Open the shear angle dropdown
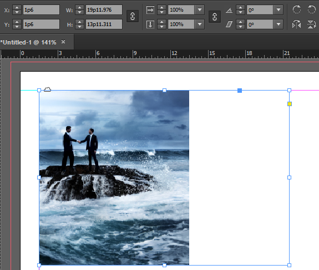The width and height of the screenshot is (319, 270). (x=279, y=24)
